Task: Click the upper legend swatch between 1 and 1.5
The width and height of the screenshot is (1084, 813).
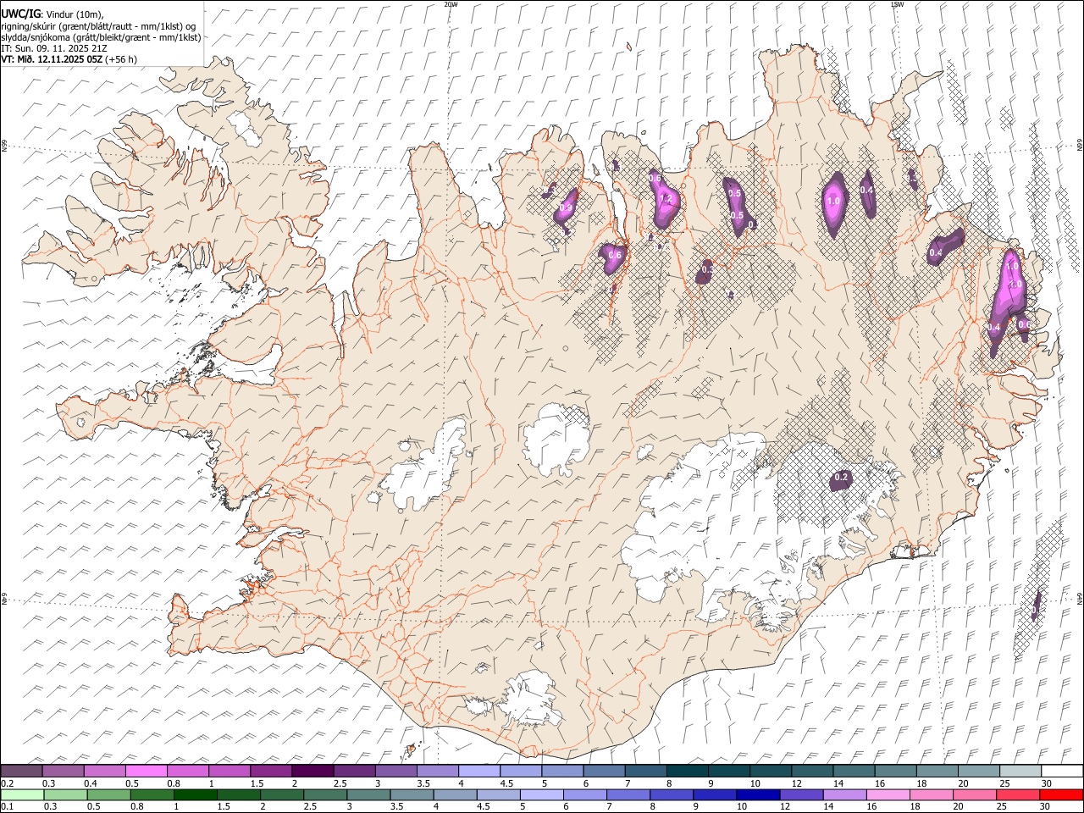Action: (230, 771)
